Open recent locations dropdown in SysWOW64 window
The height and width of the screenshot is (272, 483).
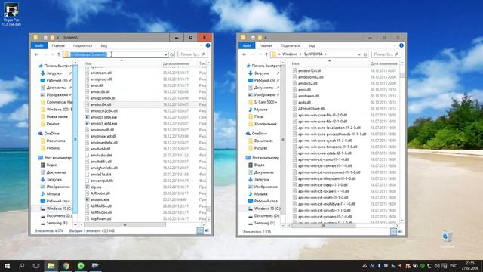click(x=260, y=54)
